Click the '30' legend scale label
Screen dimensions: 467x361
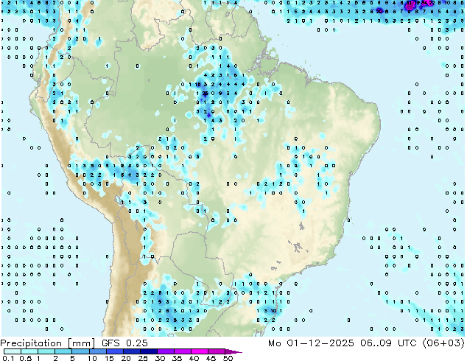pyautogui.click(x=160, y=358)
